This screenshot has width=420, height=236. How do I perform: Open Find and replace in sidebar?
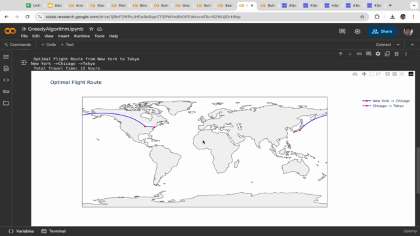click(x=6, y=68)
